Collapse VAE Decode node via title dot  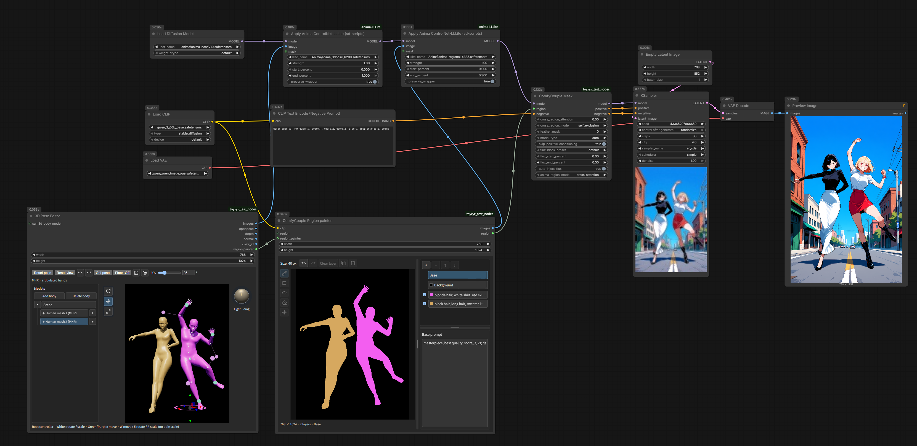coord(724,106)
